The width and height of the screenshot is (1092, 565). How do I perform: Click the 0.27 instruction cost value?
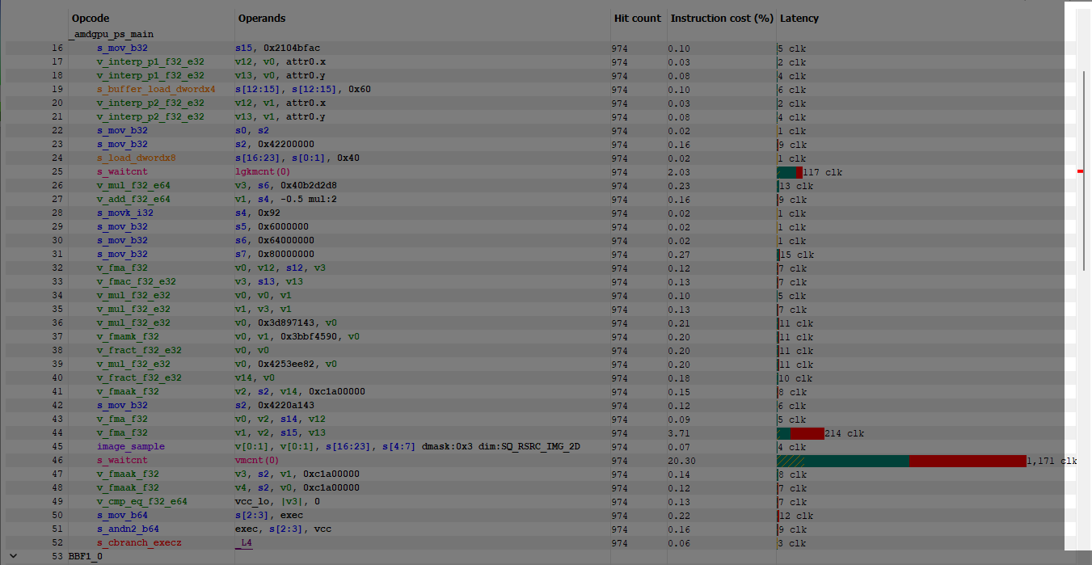679,255
